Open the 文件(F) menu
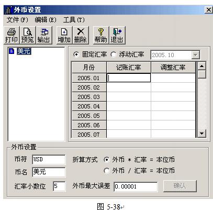213x210 pixels. [x=17, y=20]
